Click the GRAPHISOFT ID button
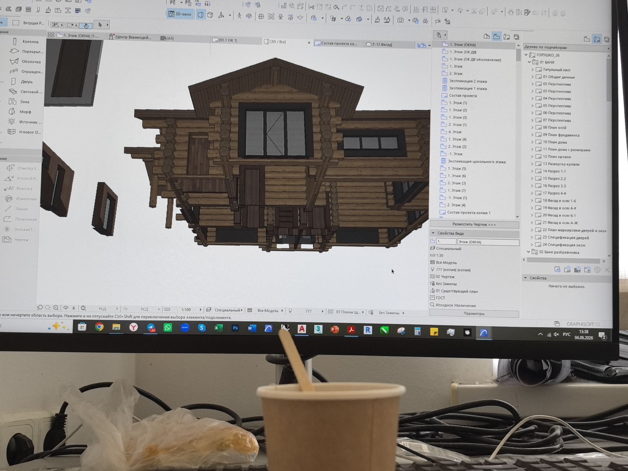This screenshot has width=628, height=471. click(x=582, y=324)
